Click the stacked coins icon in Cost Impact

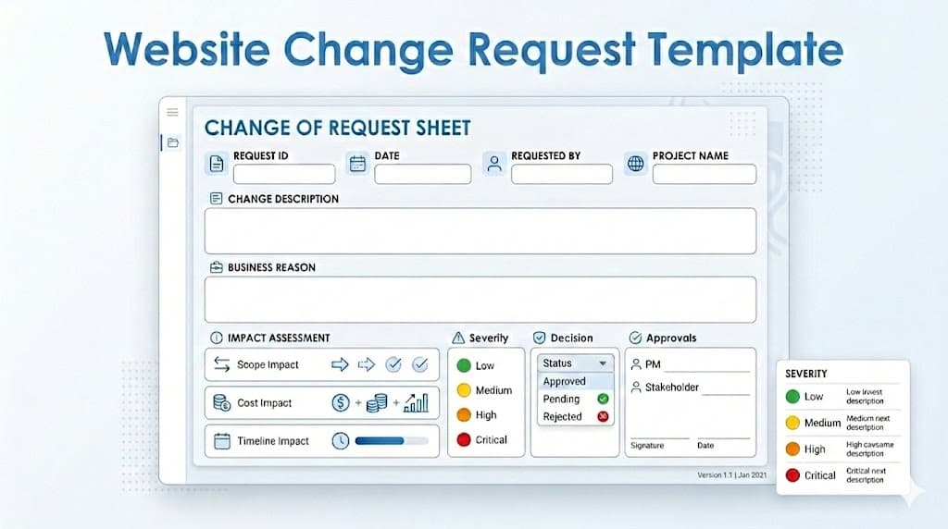click(377, 402)
